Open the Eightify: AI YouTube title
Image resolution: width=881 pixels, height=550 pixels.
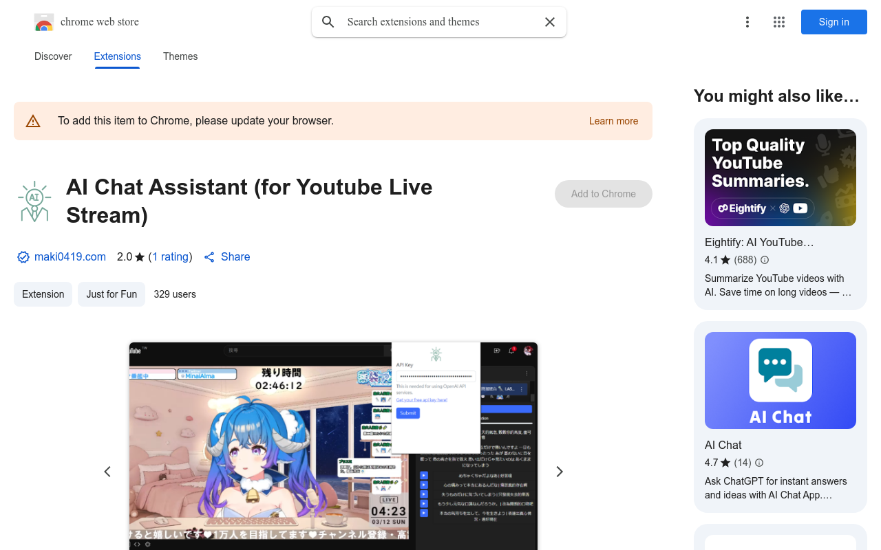click(x=759, y=243)
